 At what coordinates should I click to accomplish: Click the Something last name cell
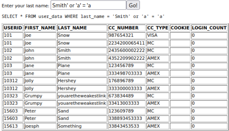point(82,126)
